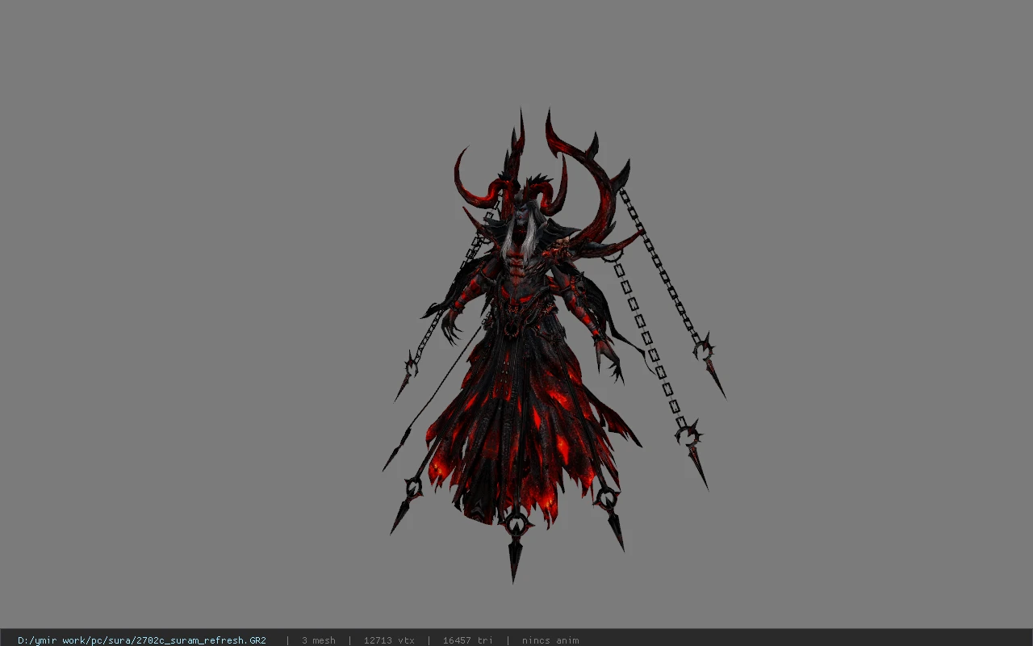Click the "16457 tri" triangle count
This screenshot has height=646, width=1033.
(468, 640)
